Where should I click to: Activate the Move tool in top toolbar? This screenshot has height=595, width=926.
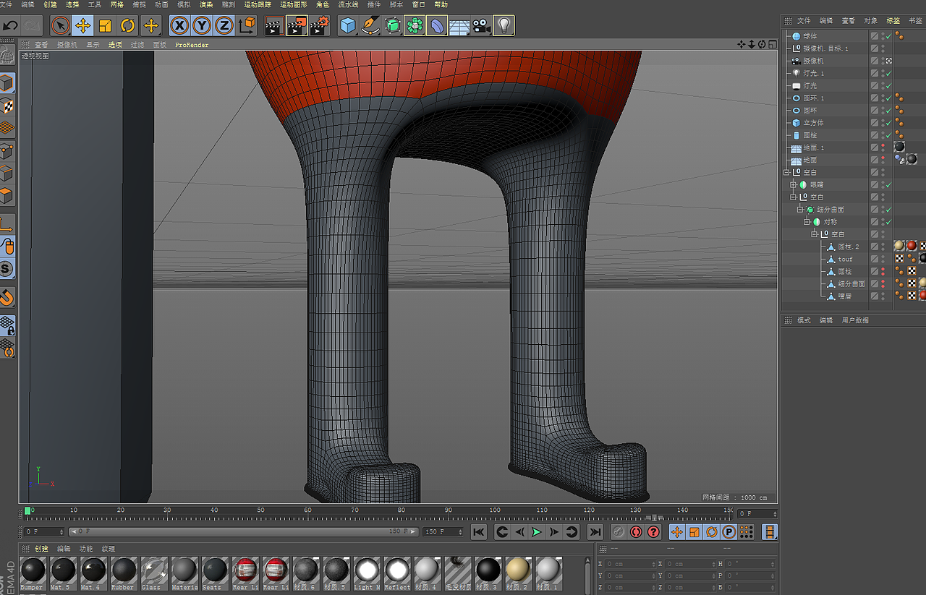coord(82,26)
